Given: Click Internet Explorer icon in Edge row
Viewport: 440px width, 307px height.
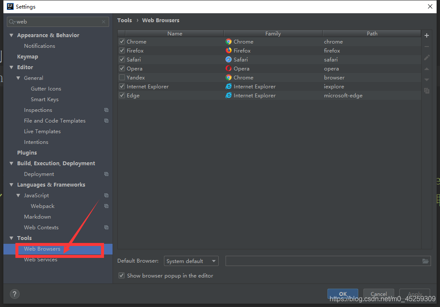Looking at the screenshot, I should click(x=229, y=95).
